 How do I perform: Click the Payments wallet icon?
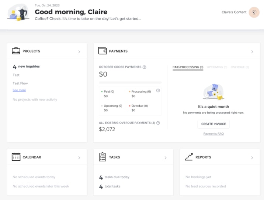pyautogui.click(x=103, y=51)
